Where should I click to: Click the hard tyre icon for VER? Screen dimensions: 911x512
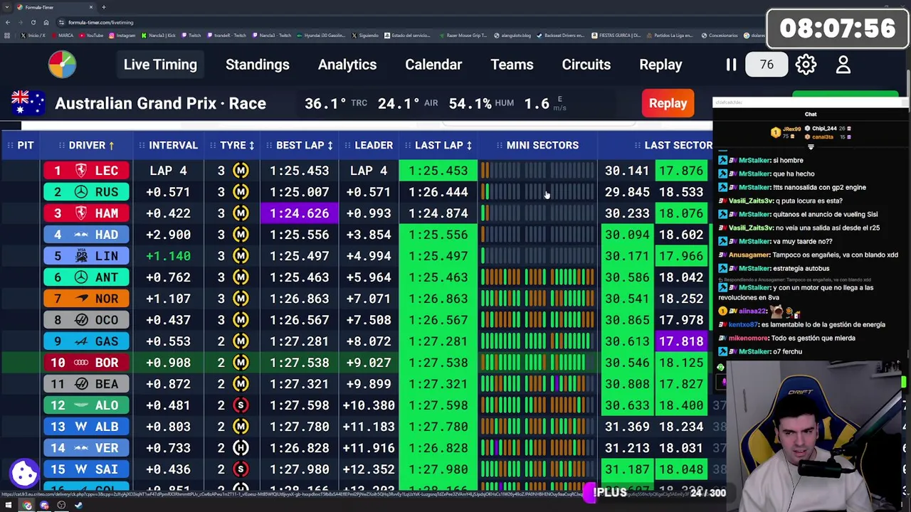[241, 448]
